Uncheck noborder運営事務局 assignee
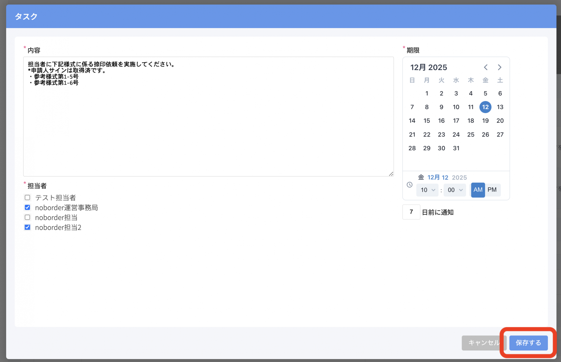 [27, 207]
